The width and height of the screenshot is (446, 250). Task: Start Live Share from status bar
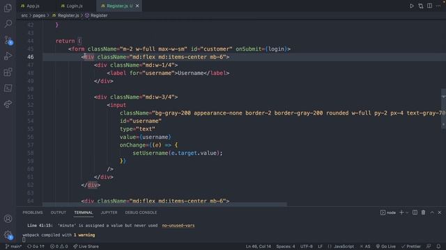click(86, 247)
